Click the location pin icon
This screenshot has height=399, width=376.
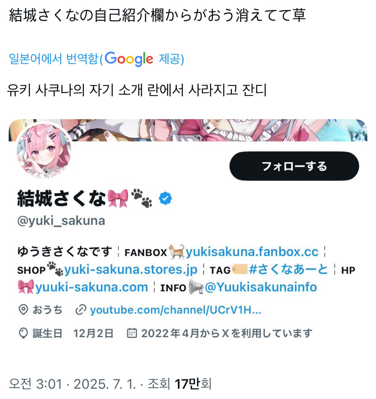point(23,310)
